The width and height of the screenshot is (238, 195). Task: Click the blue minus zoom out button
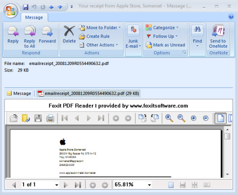(206, 118)
